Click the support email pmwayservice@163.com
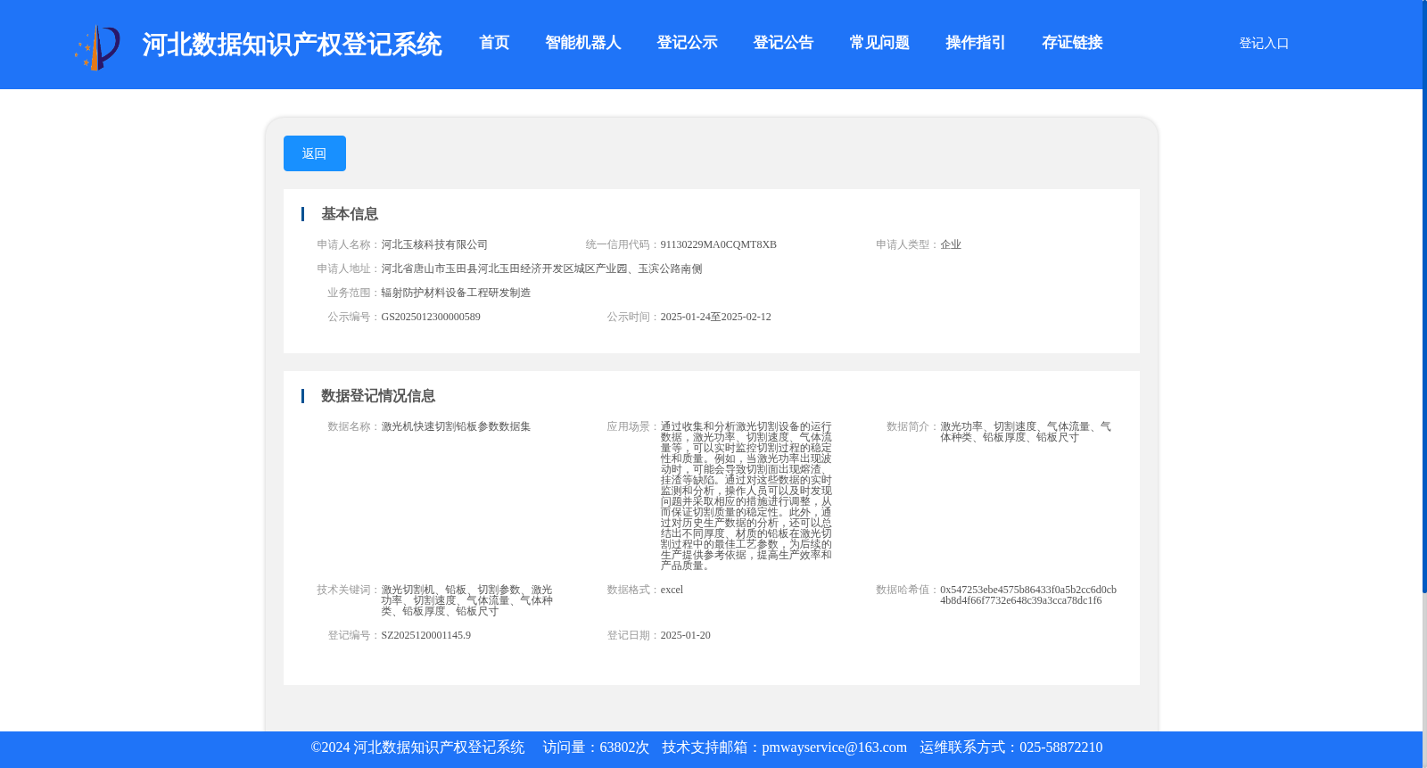Screen dimensions: 1427x768 click(834, 747)
